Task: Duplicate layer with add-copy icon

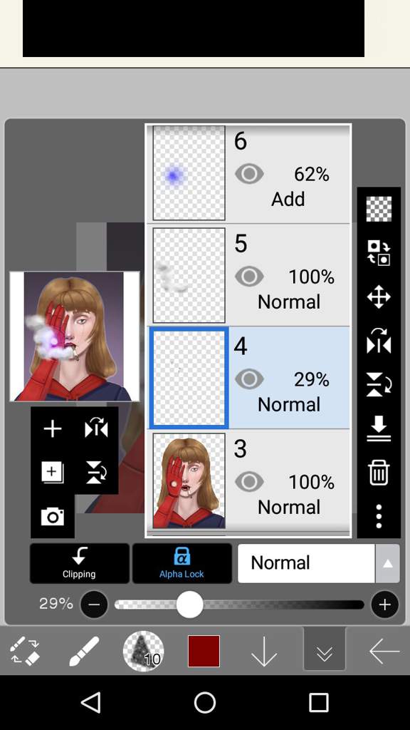Action: point(52,473)
